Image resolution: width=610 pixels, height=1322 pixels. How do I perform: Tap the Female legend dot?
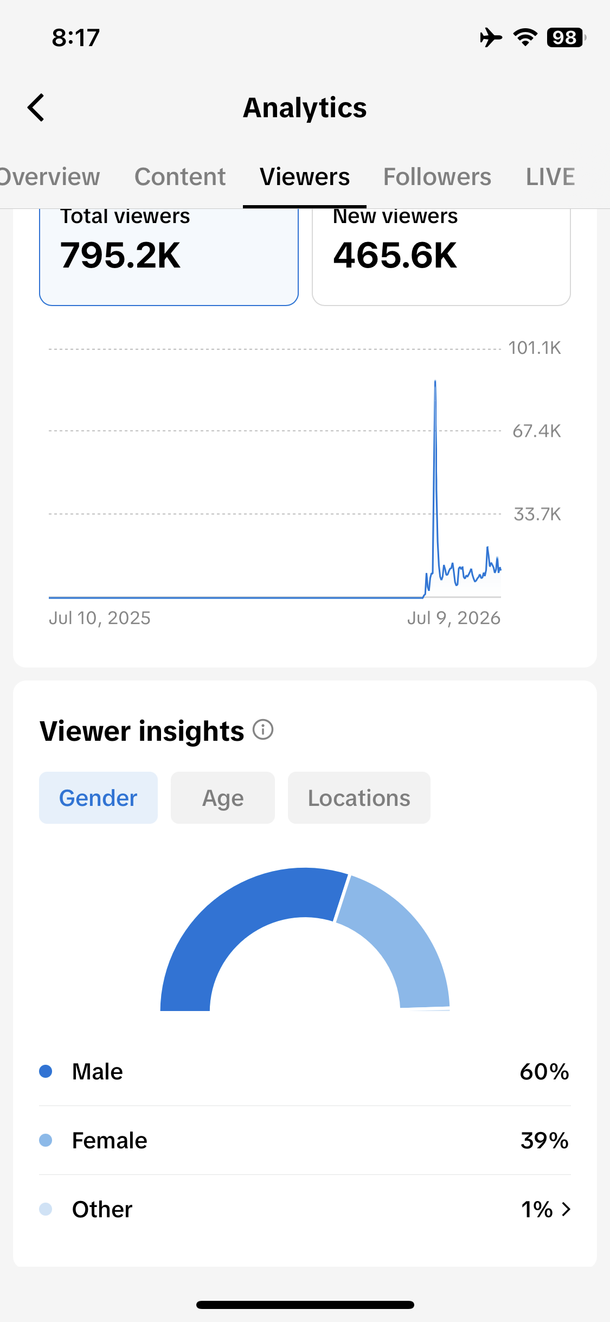click(46, 1140)
